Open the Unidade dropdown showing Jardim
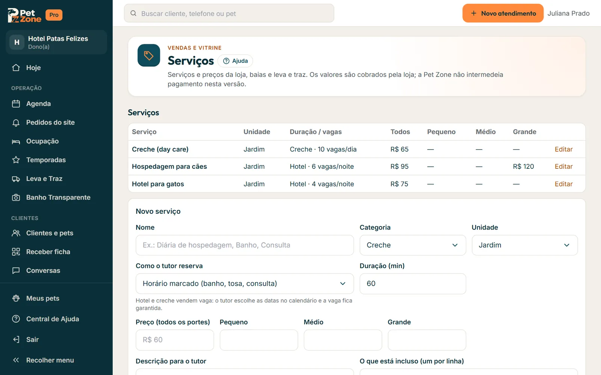 [x=525, y=245]
